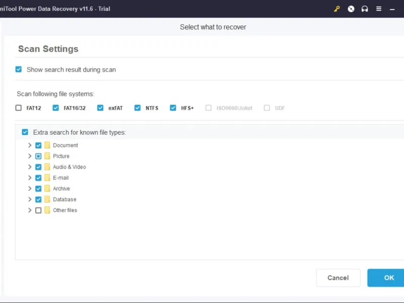Click the UDF label text

(x=280, y=108)
